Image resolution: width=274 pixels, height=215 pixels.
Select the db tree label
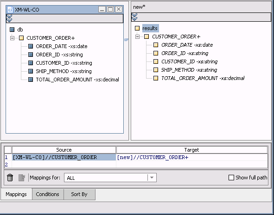pos(20,30)
